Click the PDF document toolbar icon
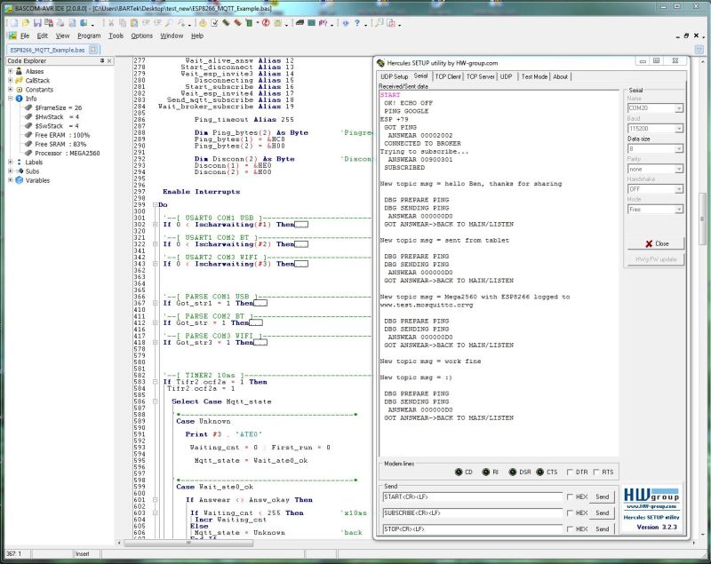 pos(390,23)
